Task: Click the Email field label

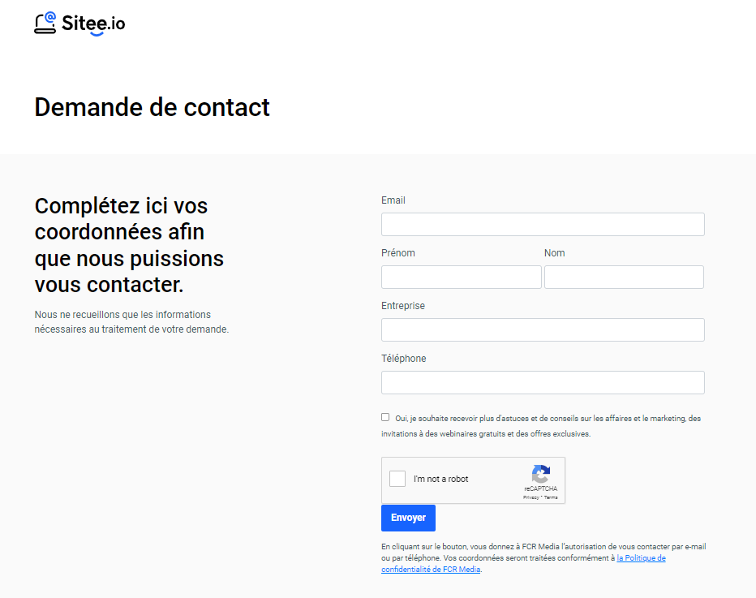Action: (393, 200)
